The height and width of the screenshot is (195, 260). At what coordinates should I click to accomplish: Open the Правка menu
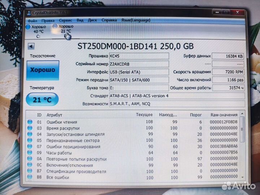48,21
